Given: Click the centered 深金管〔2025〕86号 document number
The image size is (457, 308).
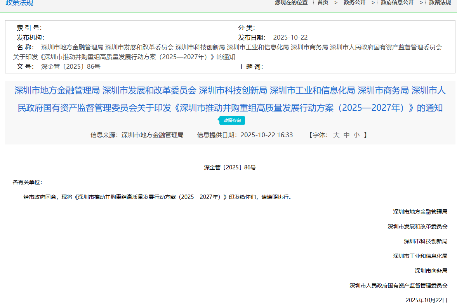Looking at the screenshot, I should point(230,168).
